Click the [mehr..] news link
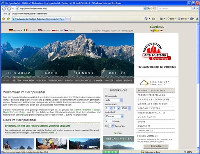The width and height of the screenshot is (200, 154). [x=52, y=133]
